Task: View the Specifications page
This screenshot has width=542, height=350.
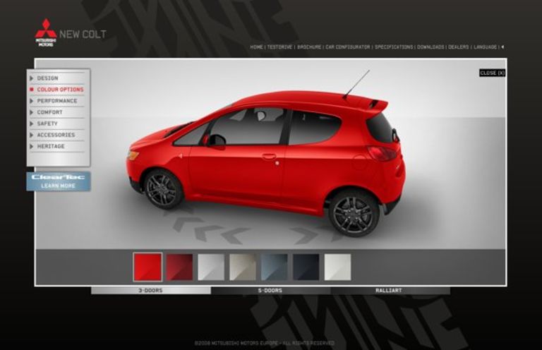Action: pyautogui.click(x=394, y=47)
